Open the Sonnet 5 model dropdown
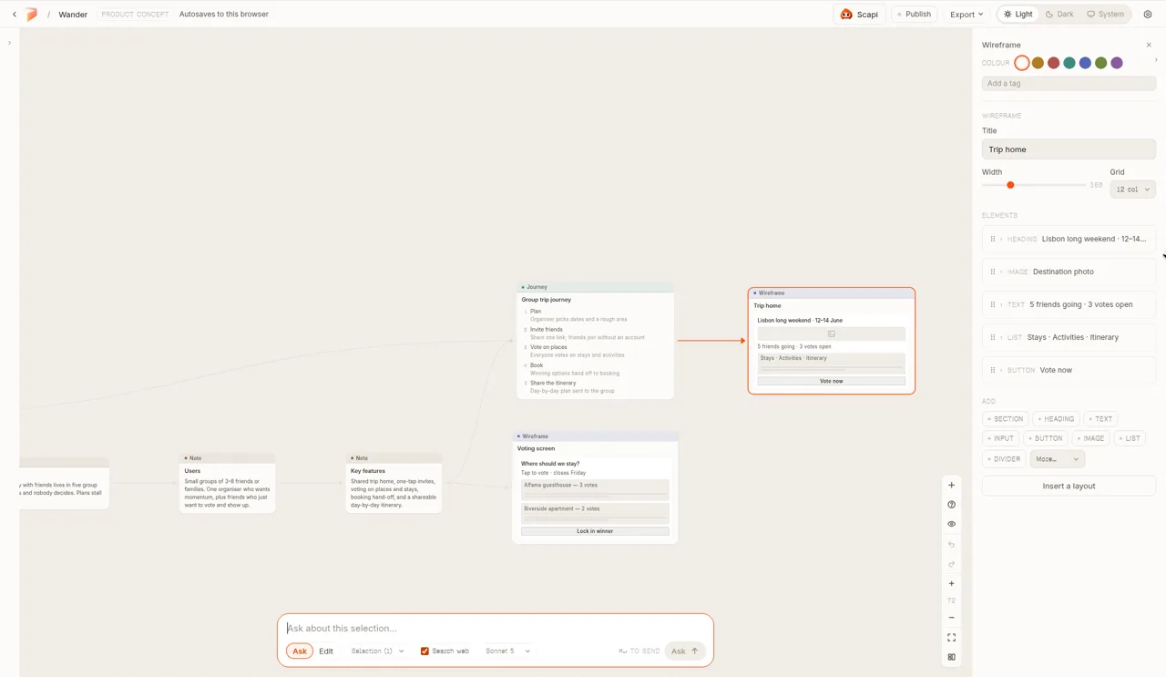This screenshot has height=677, width=1166. [x=507, y=651]
